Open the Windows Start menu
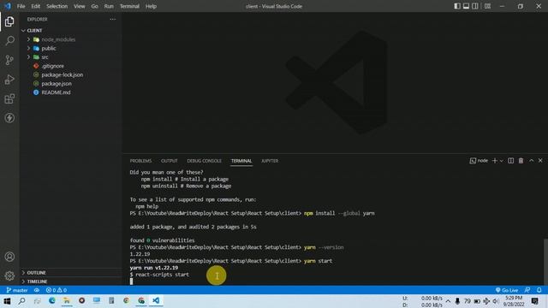 pos(7,300)
